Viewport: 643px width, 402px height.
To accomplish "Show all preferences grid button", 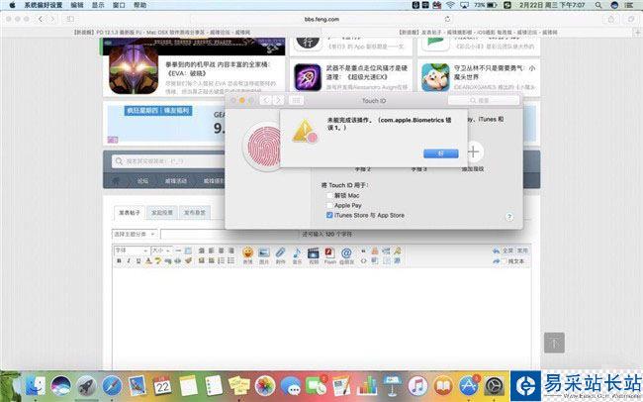I will pos(296,101).
